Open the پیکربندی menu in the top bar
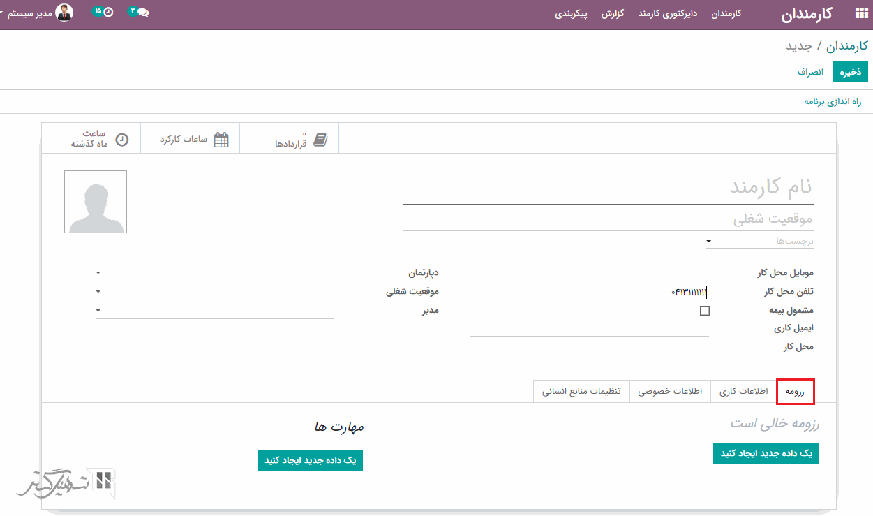 (x=571, y=14)
